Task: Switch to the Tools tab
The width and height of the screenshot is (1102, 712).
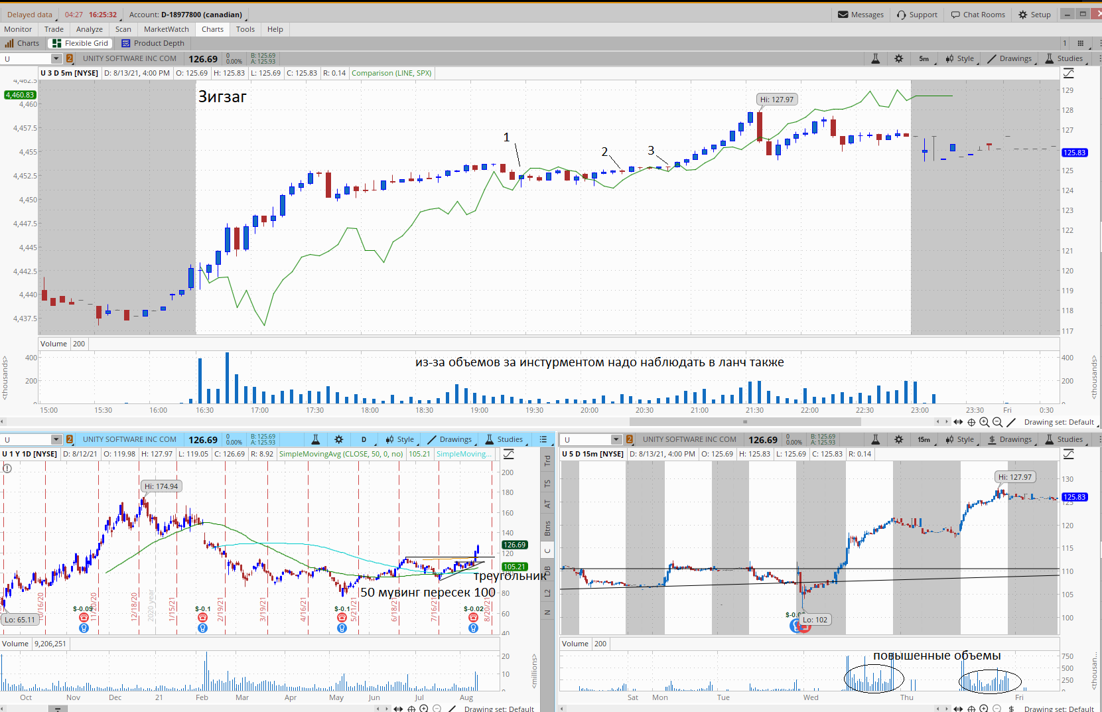Action: point(245,29)
